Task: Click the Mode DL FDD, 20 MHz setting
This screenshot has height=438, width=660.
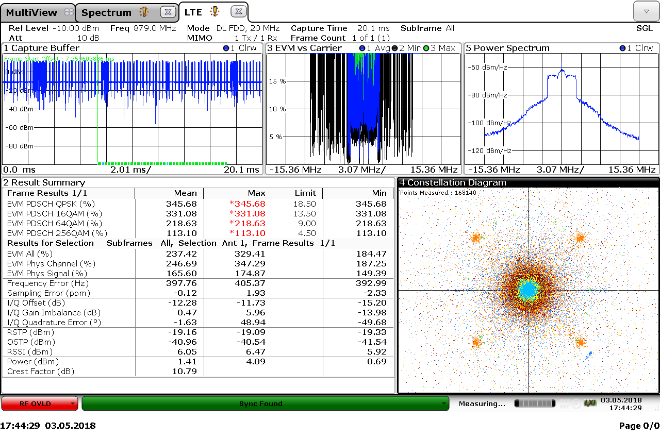Action: (x=234, y=28)
